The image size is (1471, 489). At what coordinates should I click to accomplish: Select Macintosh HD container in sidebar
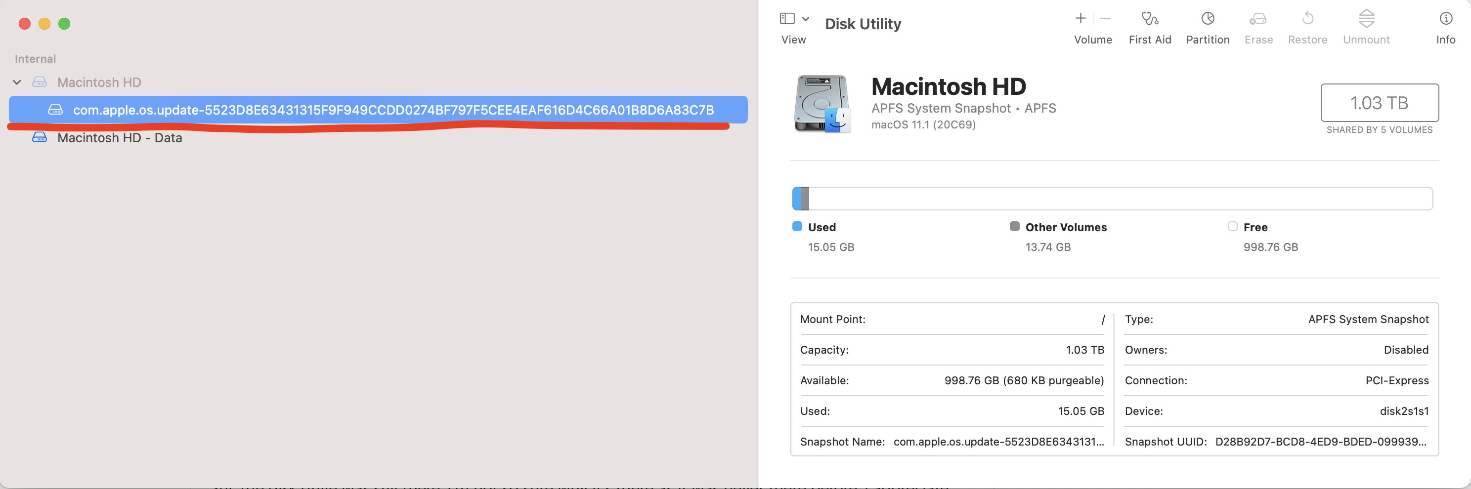click(x=99, y=82)
